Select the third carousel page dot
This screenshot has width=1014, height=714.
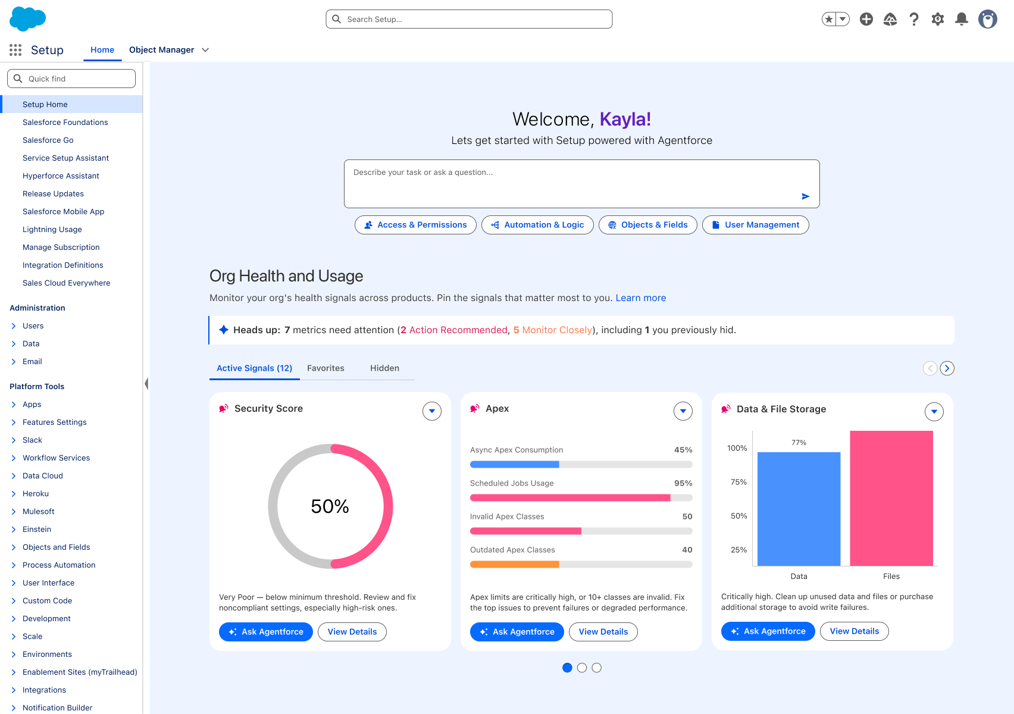click(x=597, y=668)
